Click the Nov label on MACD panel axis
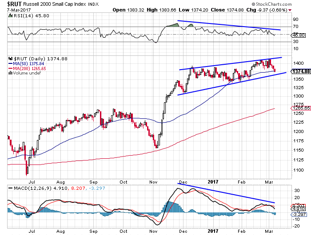Viewport: 311px width, 235px height. [153, 231]
